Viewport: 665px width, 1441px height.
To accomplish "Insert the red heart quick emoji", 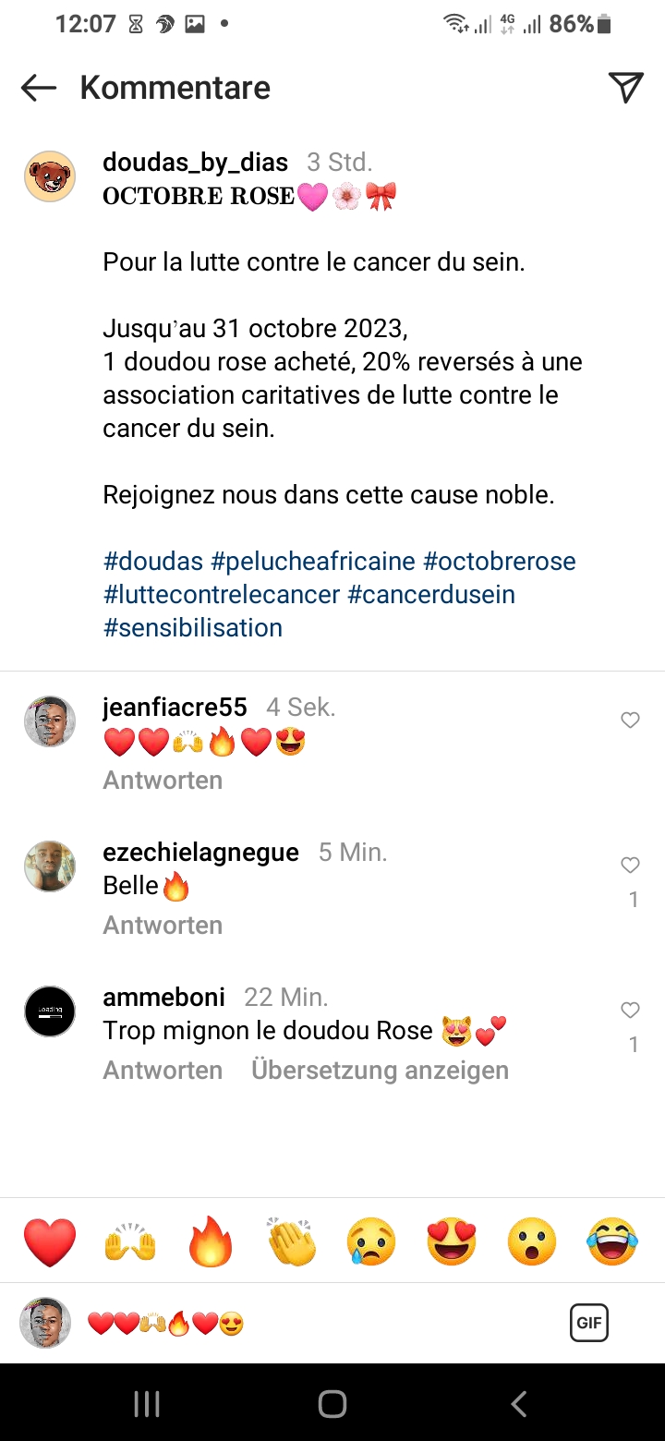I will pyautogui.click(x=50, y=1241).
